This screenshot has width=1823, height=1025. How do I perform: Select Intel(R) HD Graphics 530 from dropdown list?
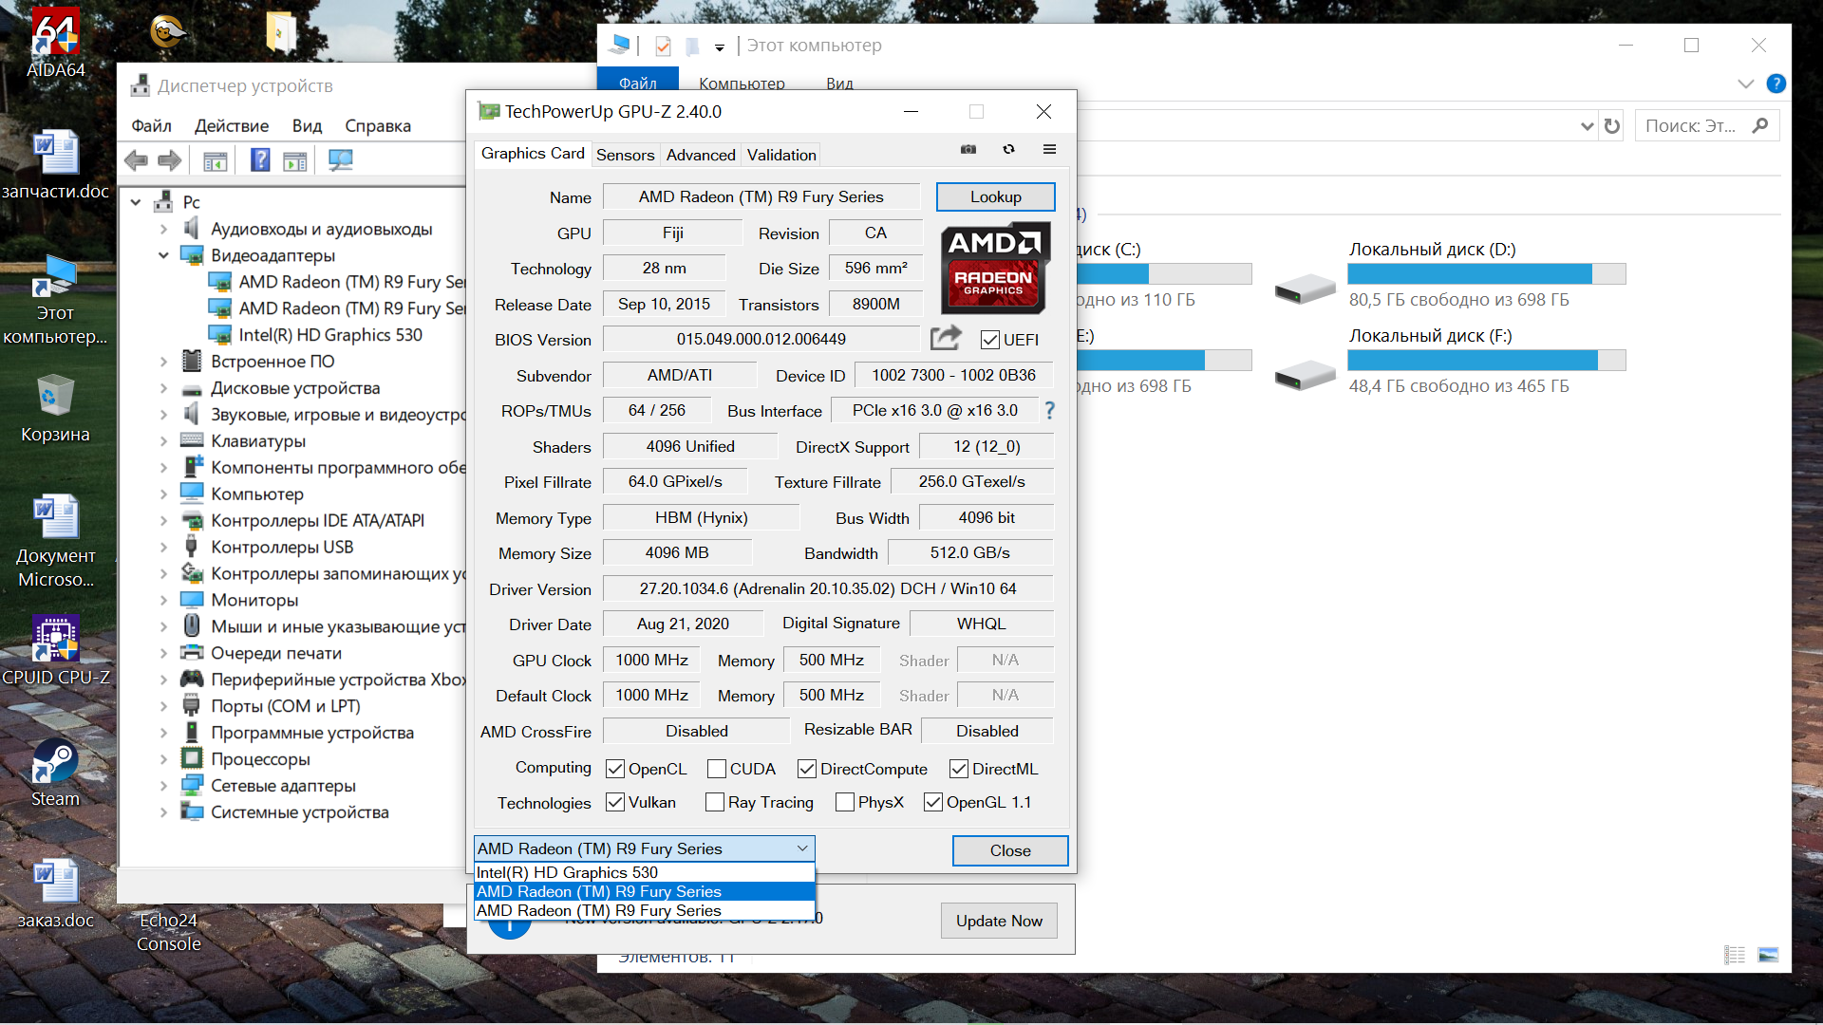(x=567, y=872)
